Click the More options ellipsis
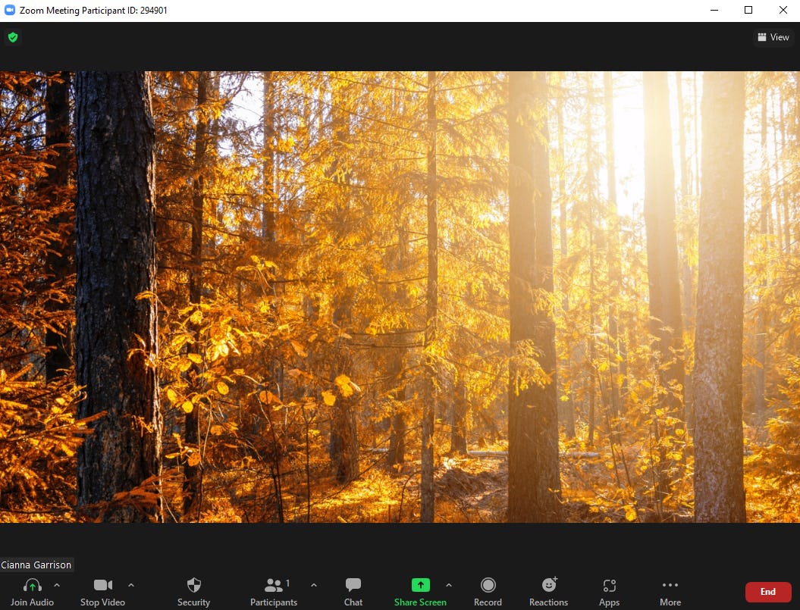800x610 pixels. click(x=670, y=585)
